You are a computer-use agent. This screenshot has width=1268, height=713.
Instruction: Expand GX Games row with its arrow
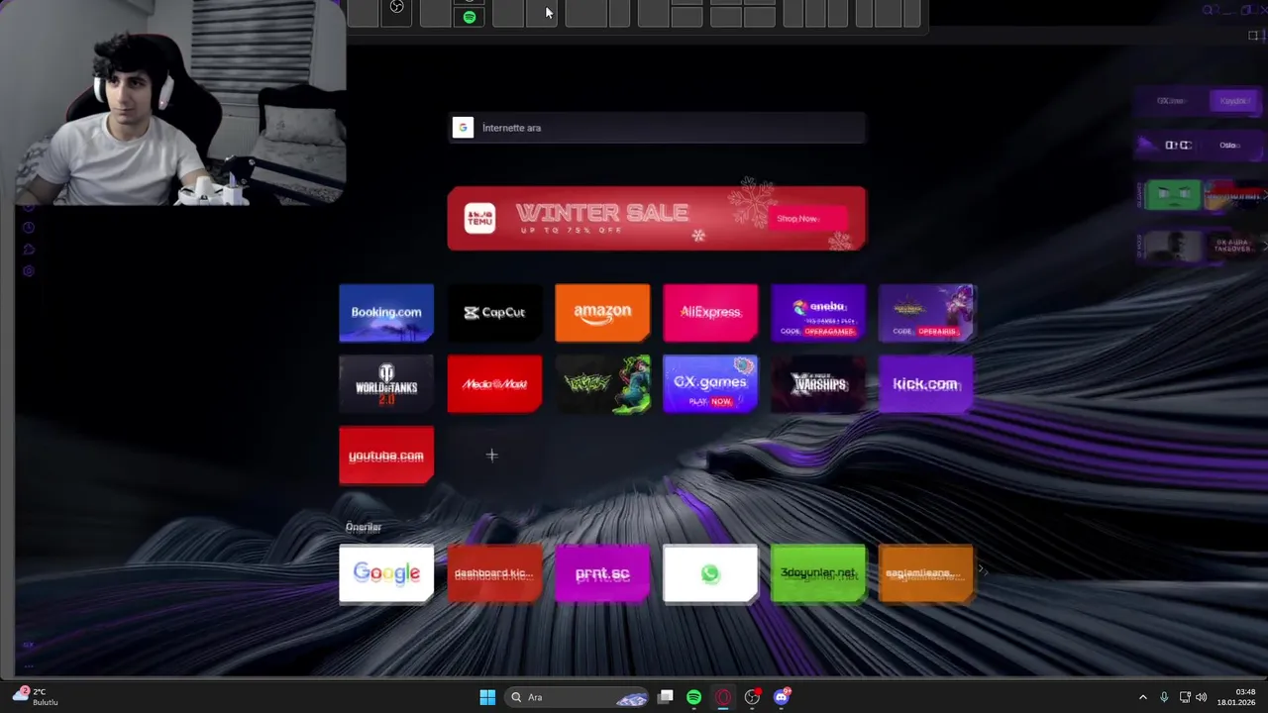point(1264,195)
